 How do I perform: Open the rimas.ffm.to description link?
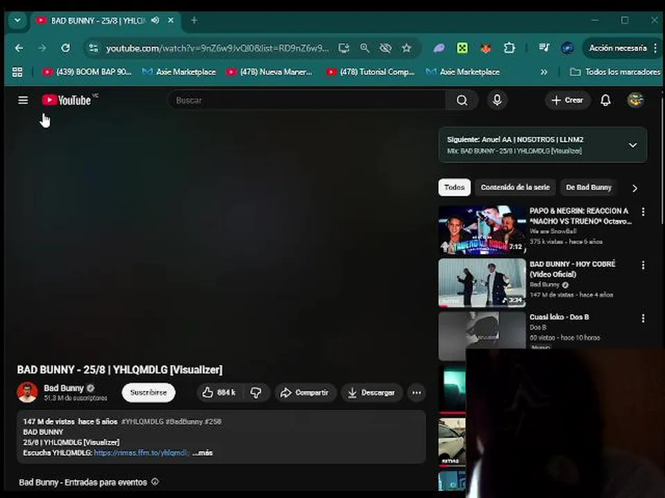point(141,452)
